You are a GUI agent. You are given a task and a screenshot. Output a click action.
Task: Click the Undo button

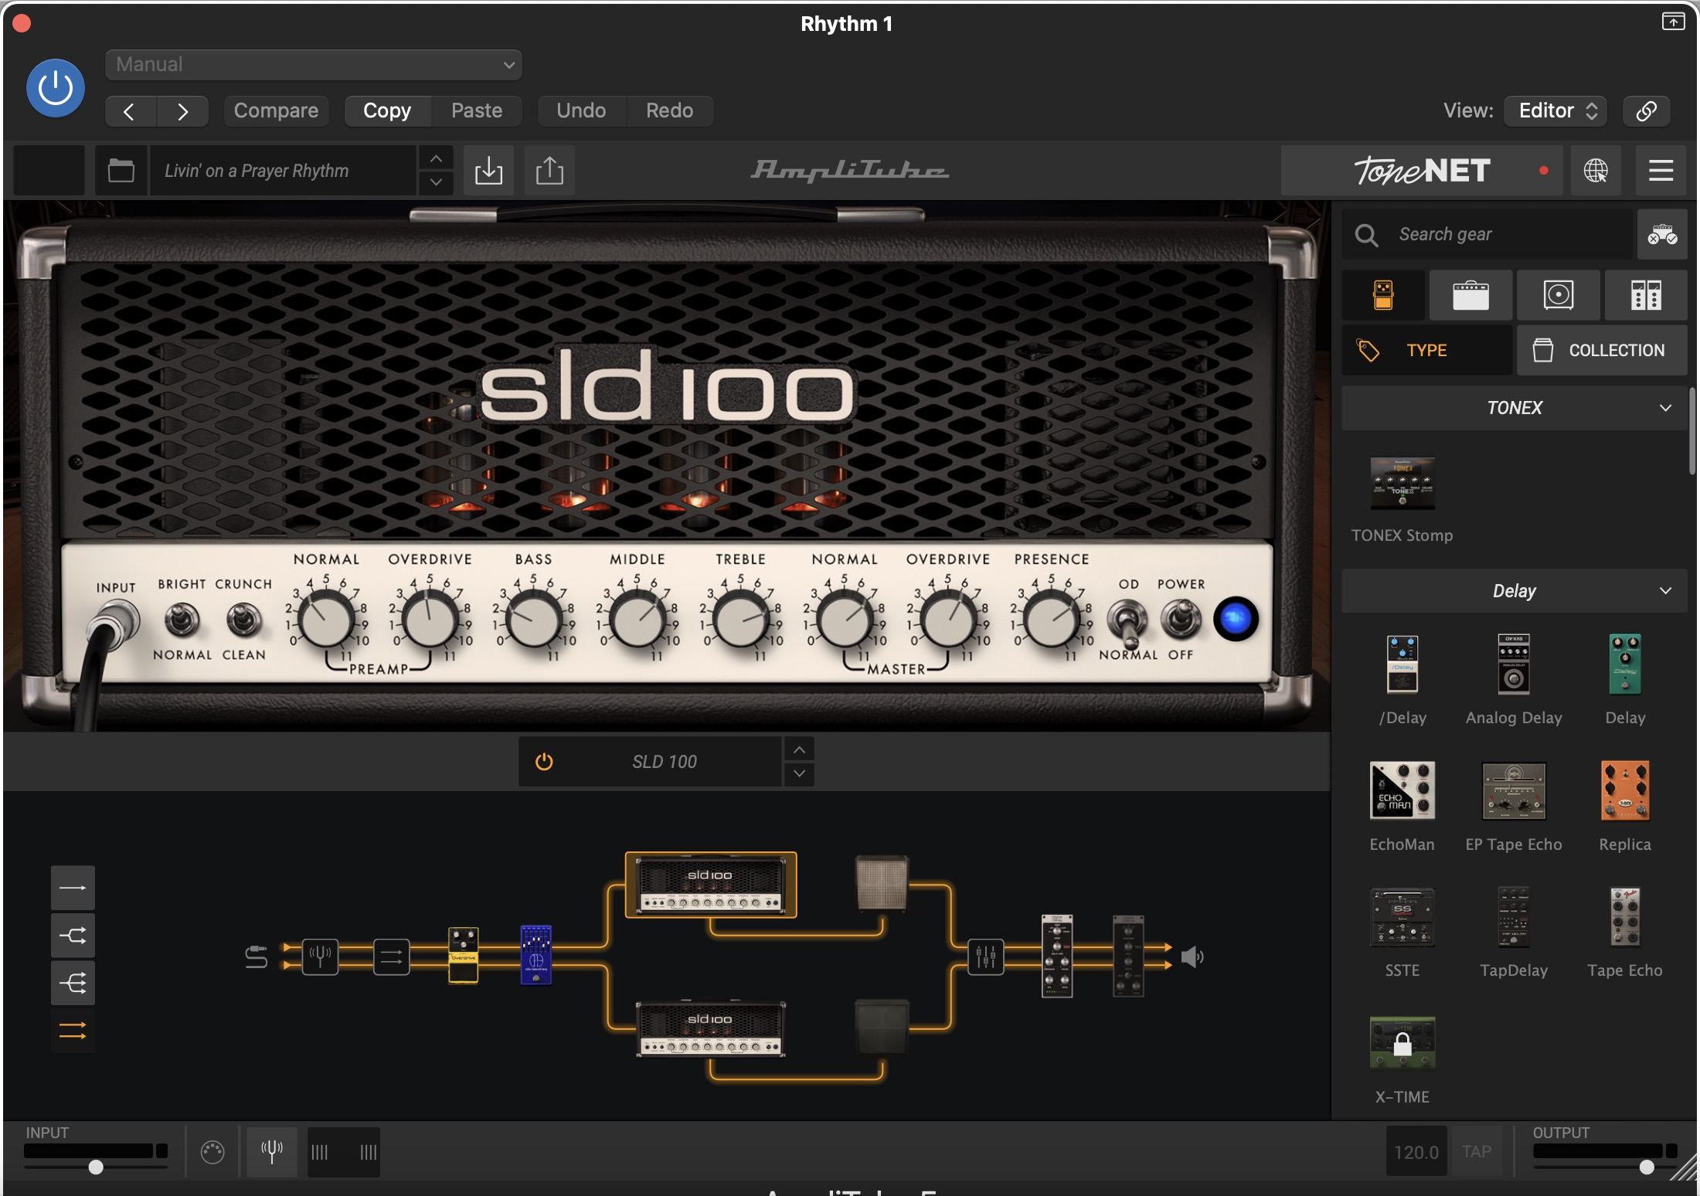point(581,111)
